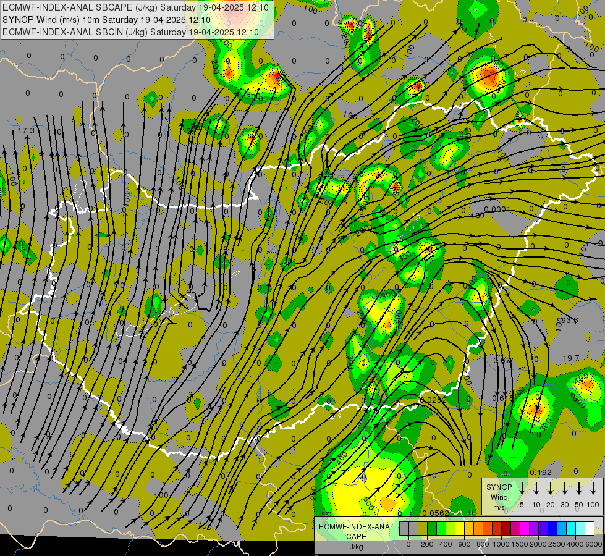The width and height of the screenshot is (605, 556).
Task: Pick the blue swatch at 2500
Action: [x=552, y=528]
